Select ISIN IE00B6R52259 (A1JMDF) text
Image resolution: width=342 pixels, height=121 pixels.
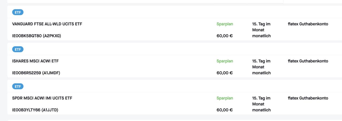coord(36,73)
